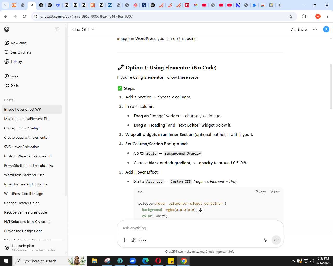Viewport: 333px width, 266px height.
Task: Open Rules for Peaceful Solo Life chat
Action: tap(32, 184)
